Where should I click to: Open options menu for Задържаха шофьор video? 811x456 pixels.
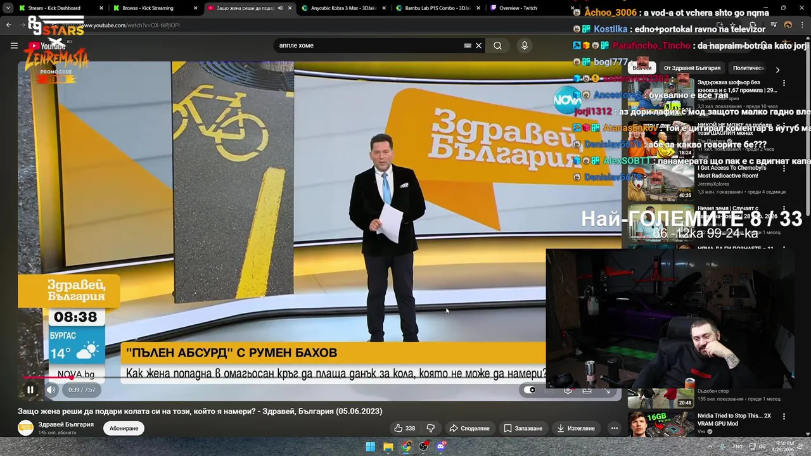click(784, 83)
